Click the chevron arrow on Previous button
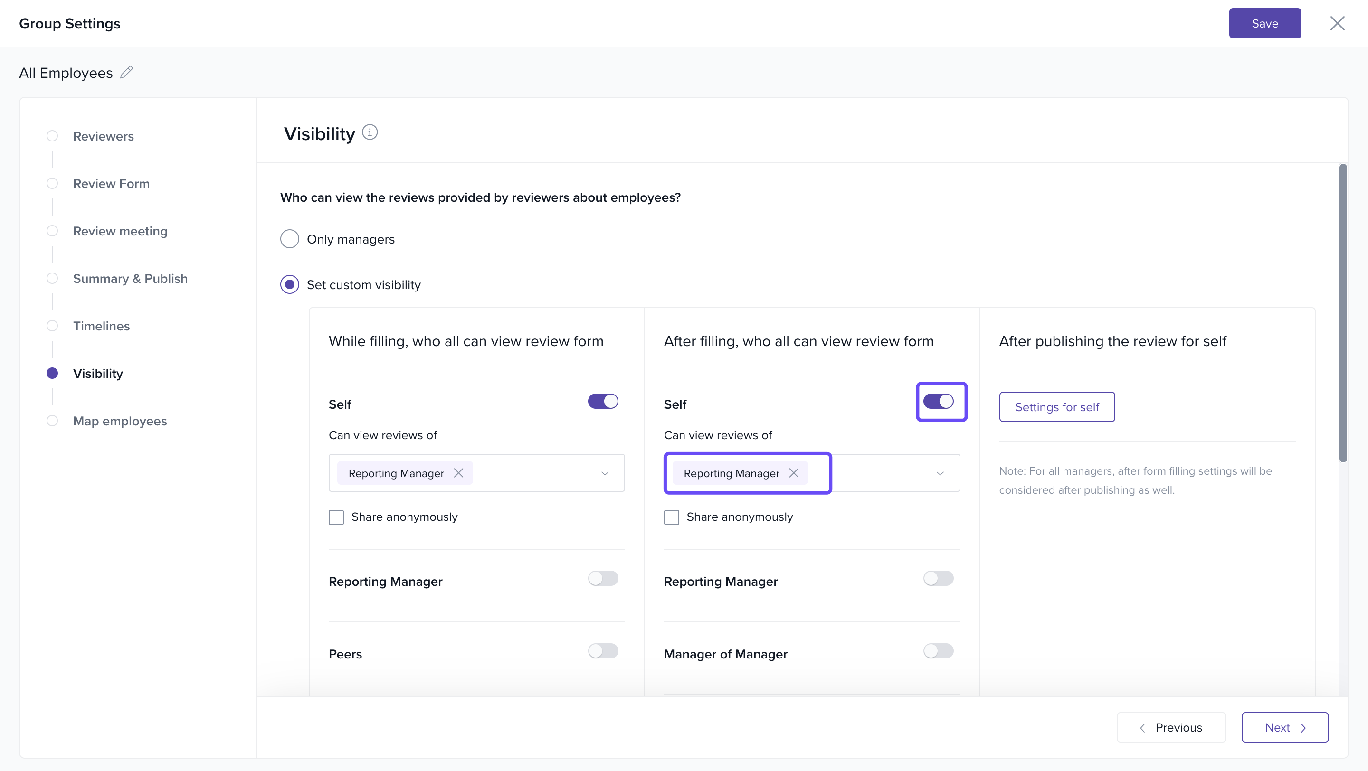This screenshot has height=771, width=1368. pos(1143,728)
